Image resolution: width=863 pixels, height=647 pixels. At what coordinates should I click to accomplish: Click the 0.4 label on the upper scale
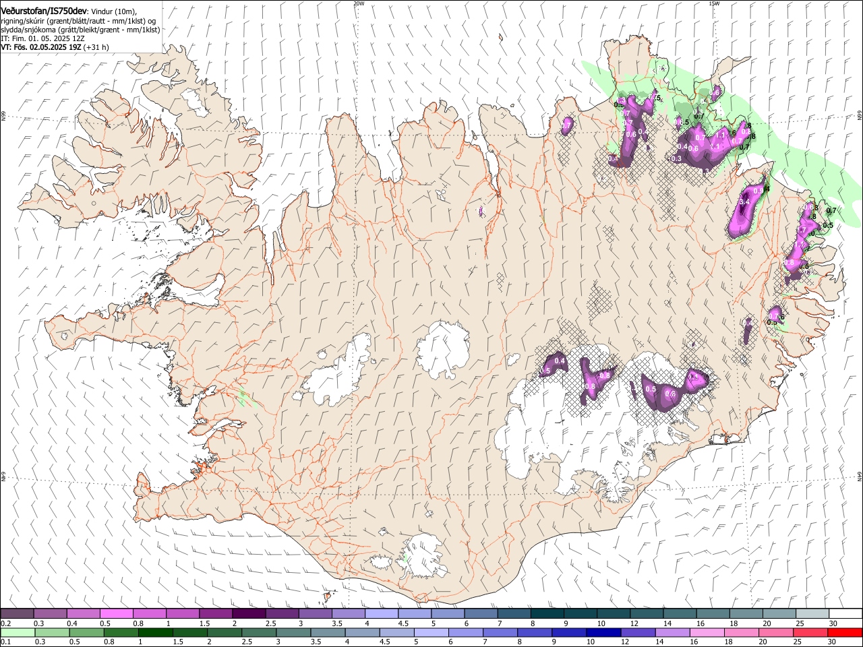coord(72,623)
